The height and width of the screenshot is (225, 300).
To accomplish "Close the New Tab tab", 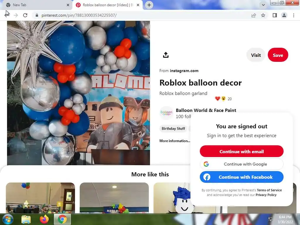I will (68, 5).
